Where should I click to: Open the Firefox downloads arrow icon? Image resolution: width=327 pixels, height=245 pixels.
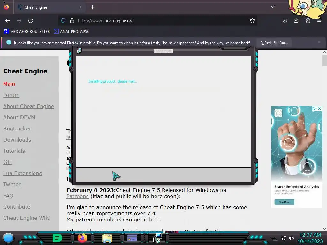pyautogui.click(x=296, y=20)
